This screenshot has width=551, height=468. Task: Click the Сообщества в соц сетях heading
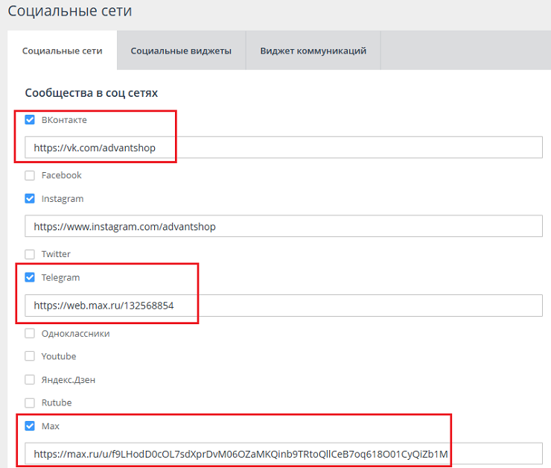coord(91,93)
